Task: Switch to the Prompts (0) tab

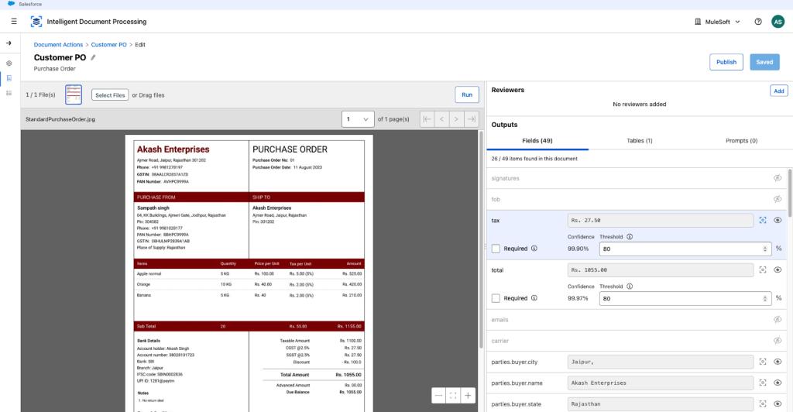Action: point(741,140)
